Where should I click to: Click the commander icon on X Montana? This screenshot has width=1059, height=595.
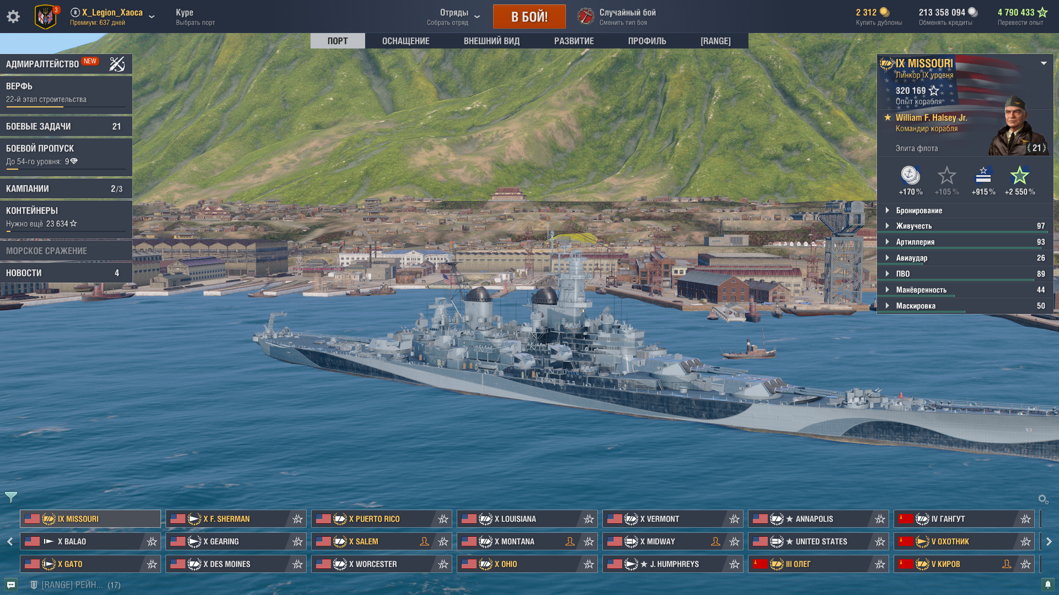pyautogui.click(x=570, y=542)
